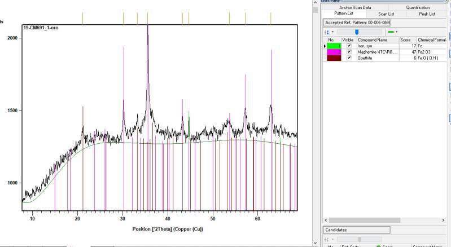Open the green line style dropdown arrow

click(397, 32)
